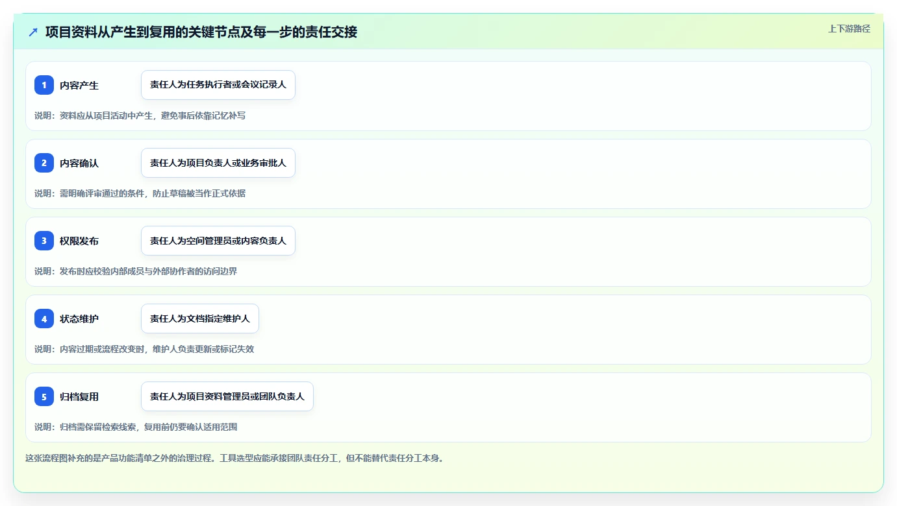Click step number 4 badge for 状态维护
The width and height of the screenshot is (897, 506).
(x=44, y=319)
